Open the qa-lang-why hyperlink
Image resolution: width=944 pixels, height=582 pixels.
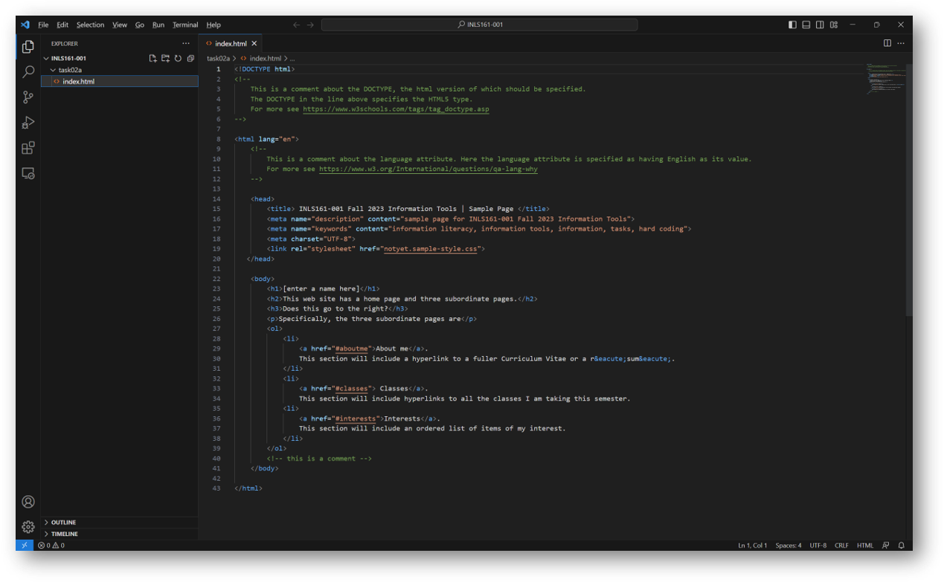point(428,169)
